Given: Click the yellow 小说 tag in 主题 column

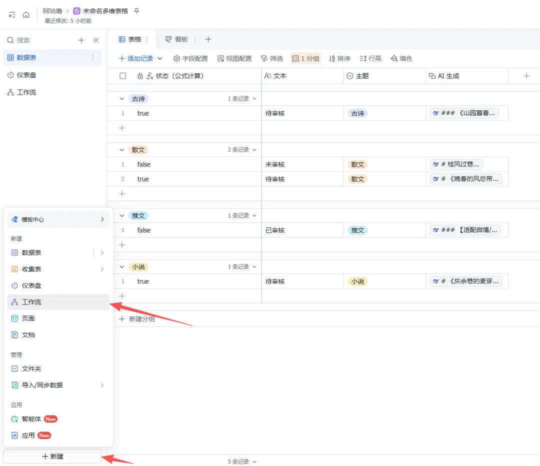Looking at the screenshot, I should pos(357,281).
